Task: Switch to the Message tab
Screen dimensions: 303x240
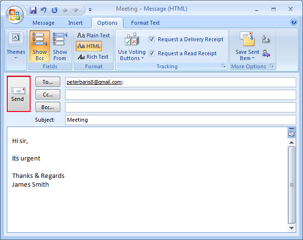Action: (x=44, y=23)
